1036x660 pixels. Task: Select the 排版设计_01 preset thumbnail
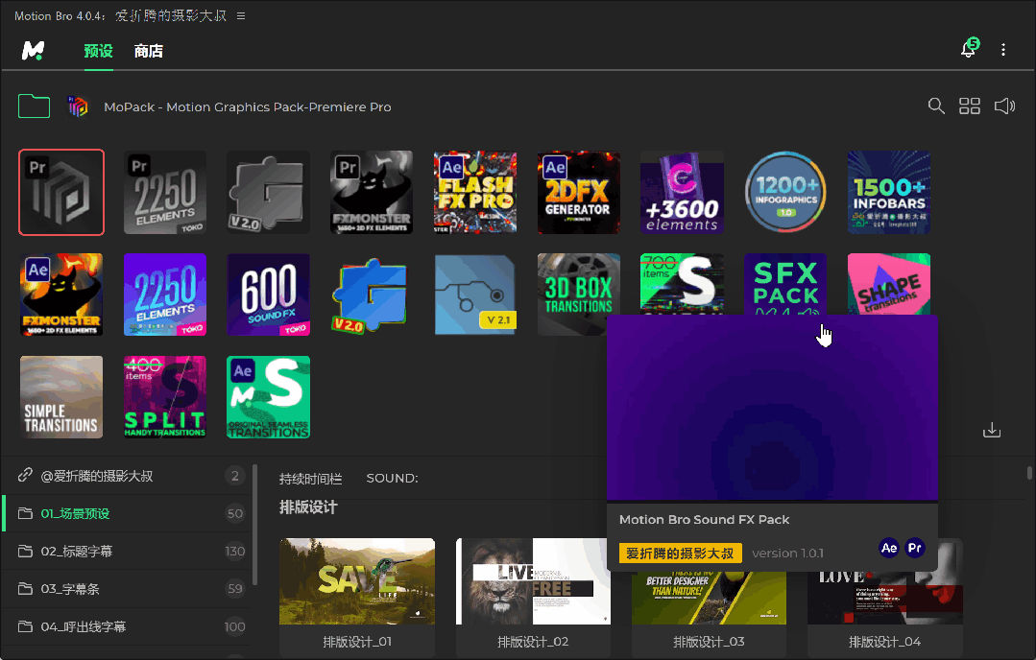click(x=357, y=581)
